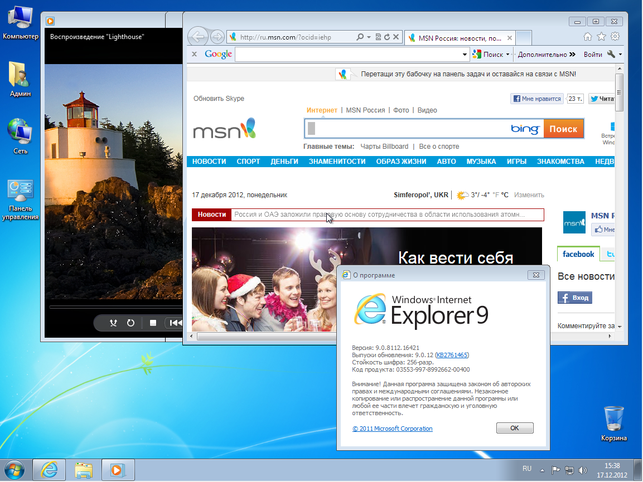Close the MSN Россия tab
Screen dimensions: 643x482
click(509, 38)
